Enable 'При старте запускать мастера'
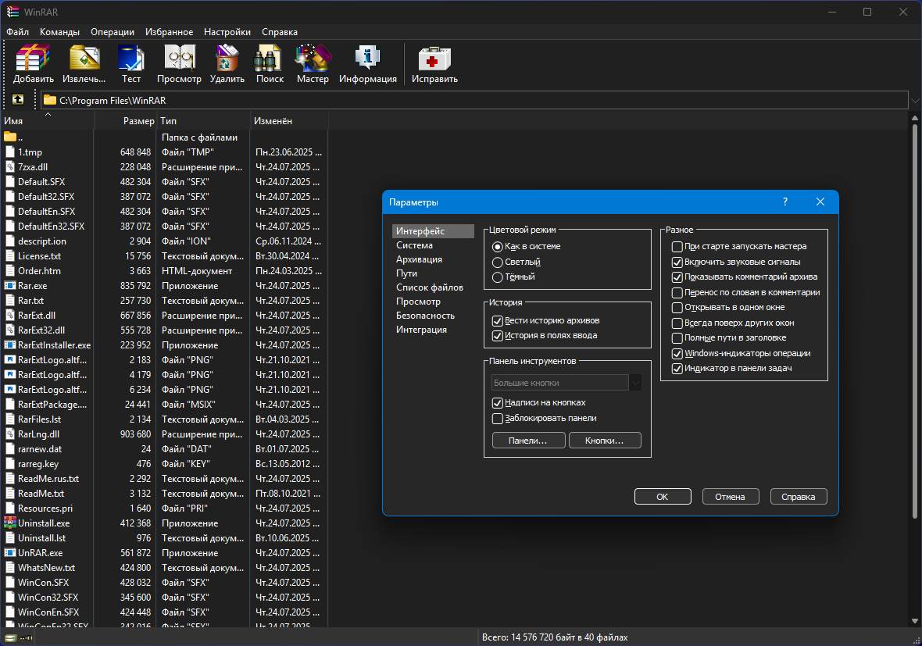922x646 pixels. click(x=677, y=247)
